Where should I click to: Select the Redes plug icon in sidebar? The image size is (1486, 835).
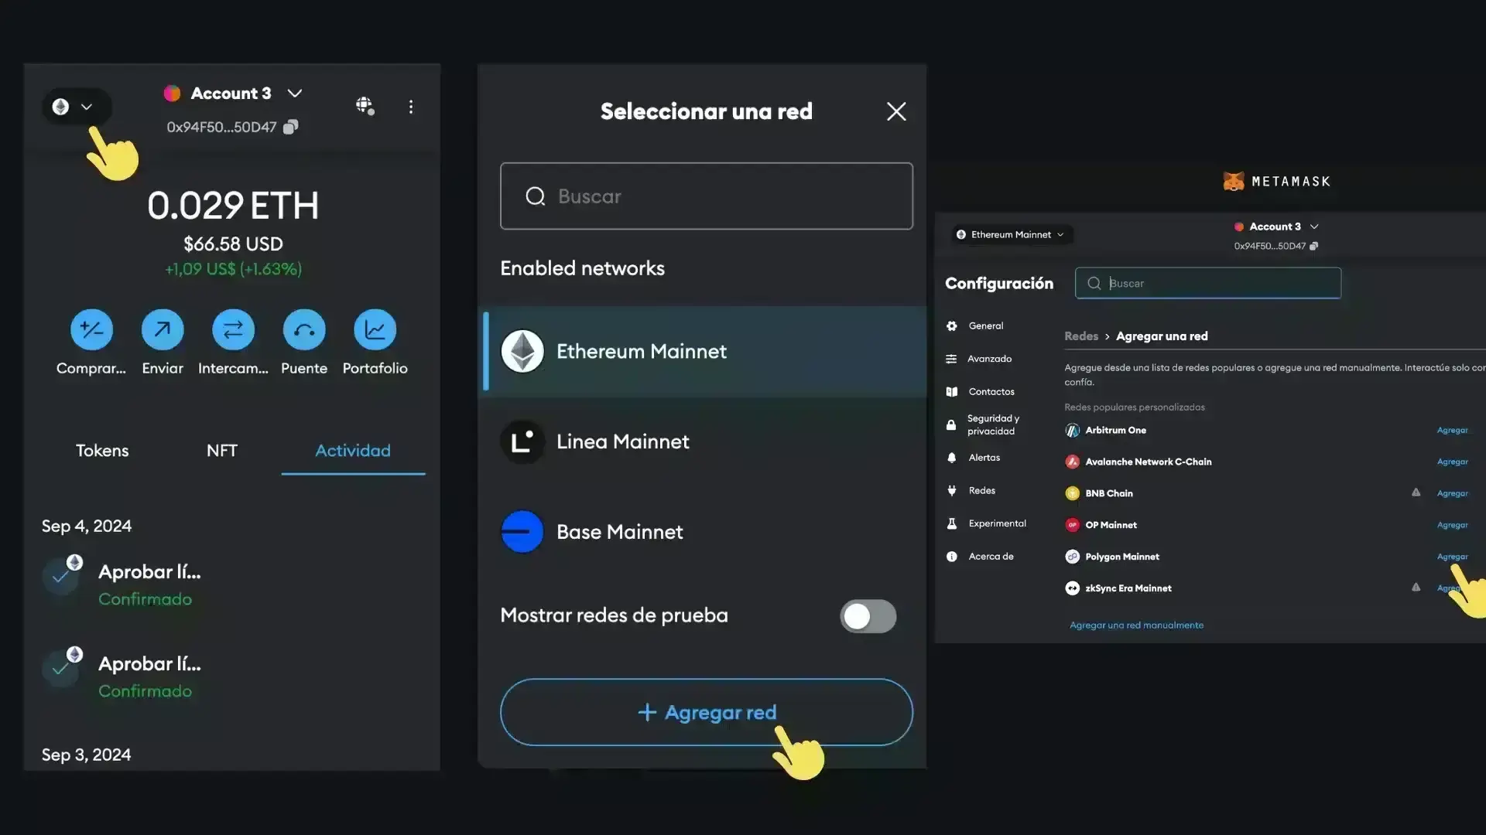click(951, 490)
